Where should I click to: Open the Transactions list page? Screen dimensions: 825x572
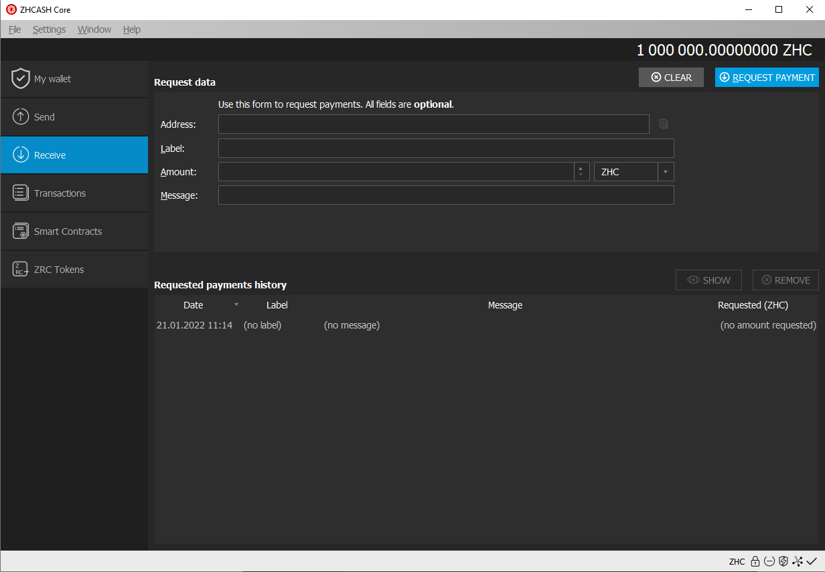click(74, 193)
